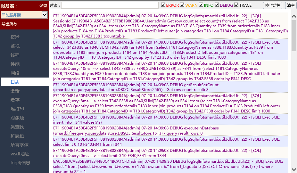Toggle the TRACE log level checkbox
The image size is (297, 173).
point(236,5)
